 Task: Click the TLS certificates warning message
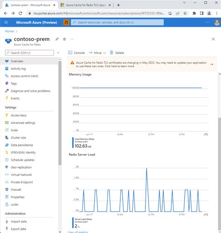coord(141,65)
